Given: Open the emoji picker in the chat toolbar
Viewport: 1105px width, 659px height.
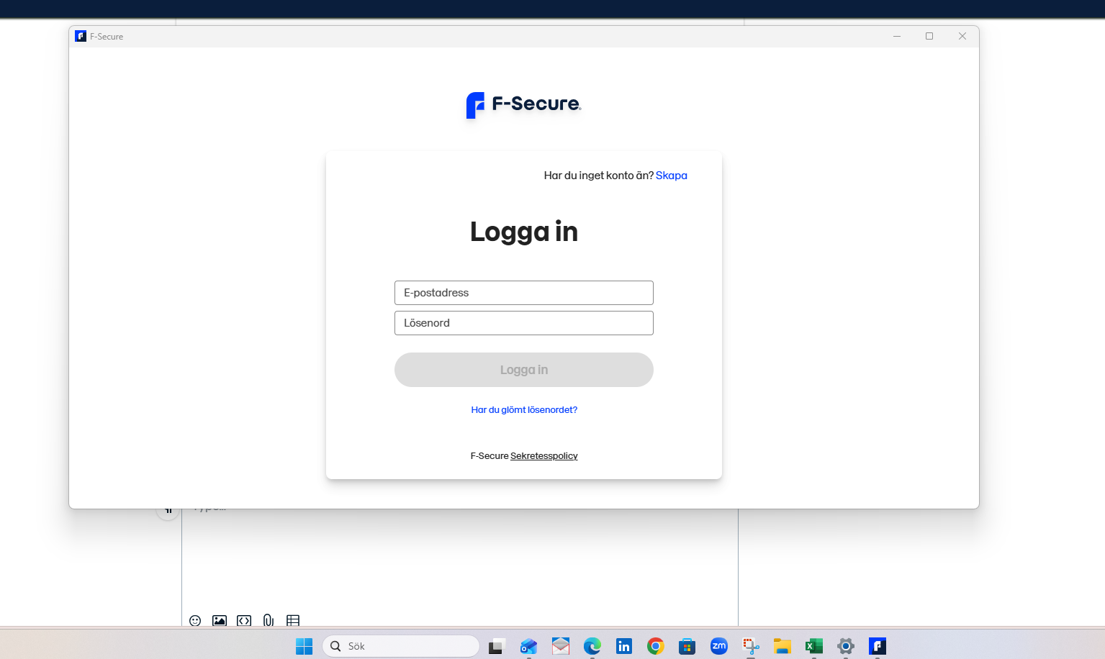Looking at the screenshot, I should click(195, 620).
